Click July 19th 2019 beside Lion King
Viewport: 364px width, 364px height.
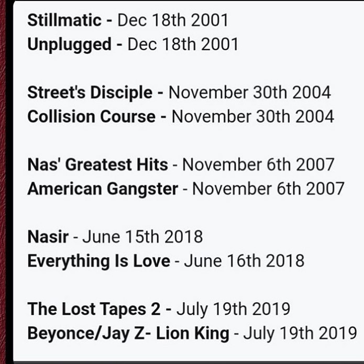pyautogui.click(x=300, y=333)
